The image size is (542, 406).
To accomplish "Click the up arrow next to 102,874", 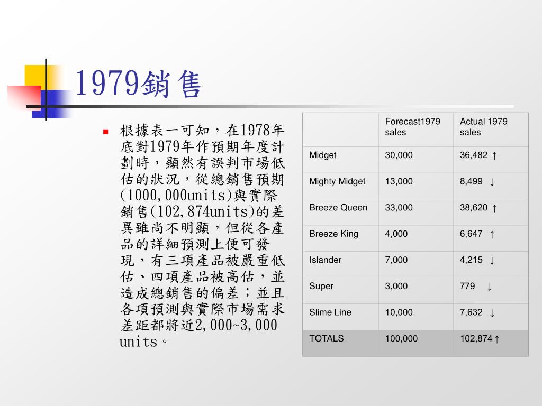I will [x=496, y=339].
